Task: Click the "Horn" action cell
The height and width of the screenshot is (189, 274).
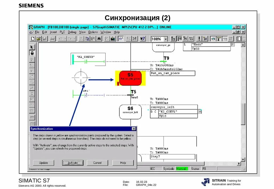Action: click(211, 44)
